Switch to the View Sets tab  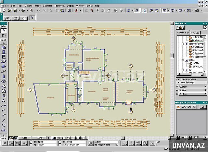pyautogui.click(x=195, y=33)
